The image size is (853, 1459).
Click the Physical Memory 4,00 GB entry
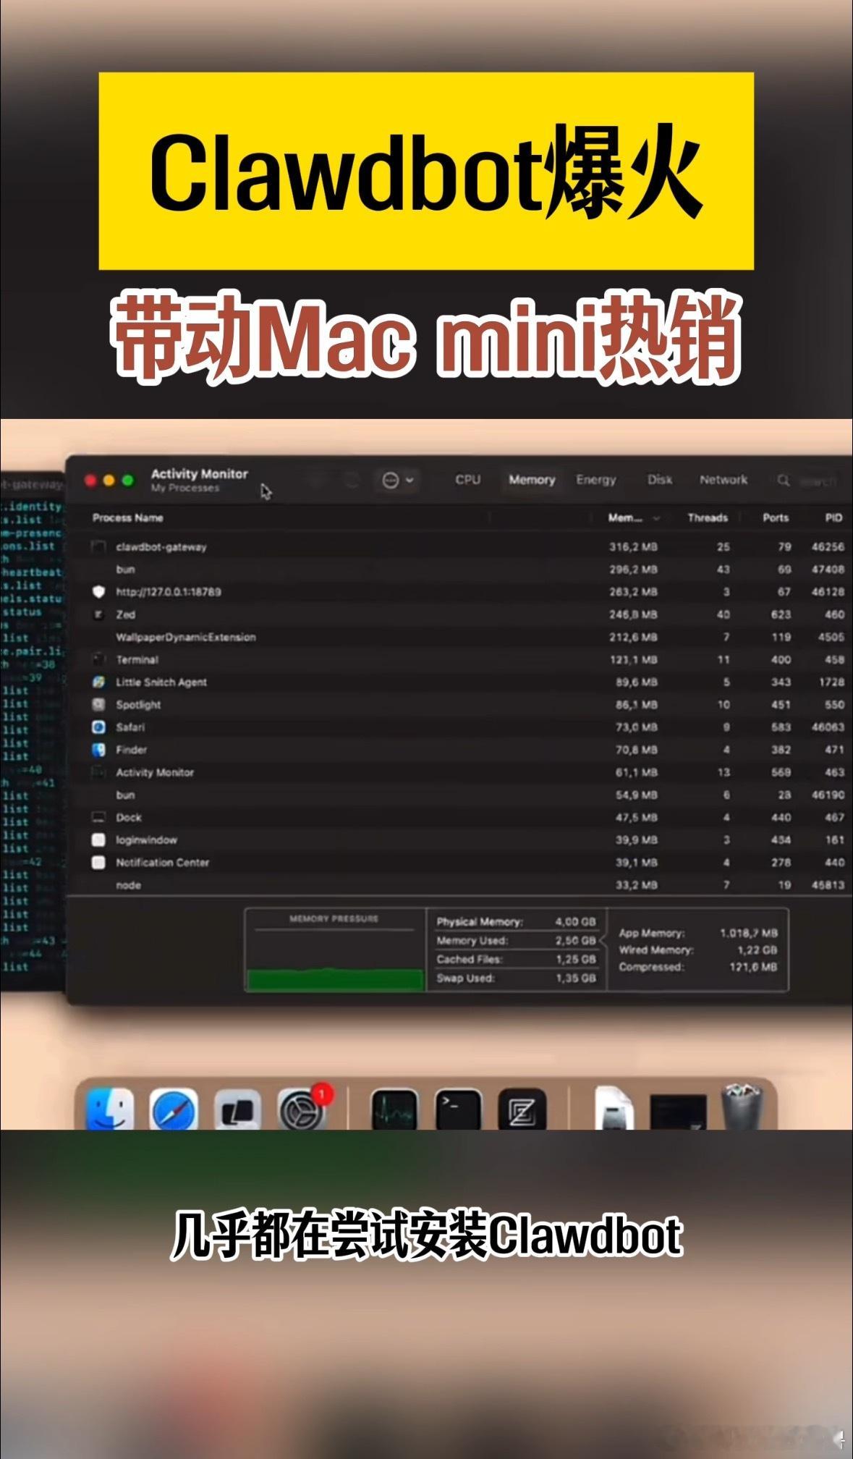[516, 922]
